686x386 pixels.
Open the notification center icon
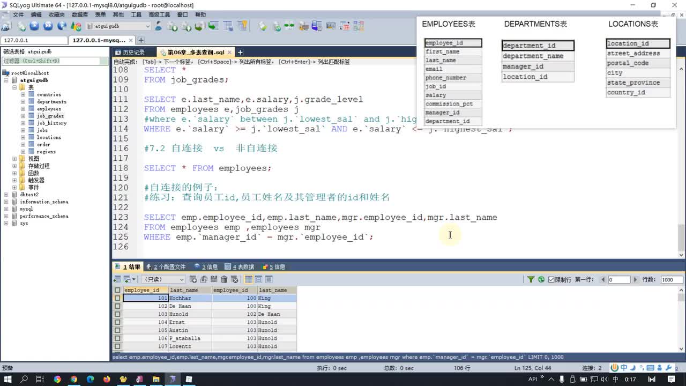[672, 379]
